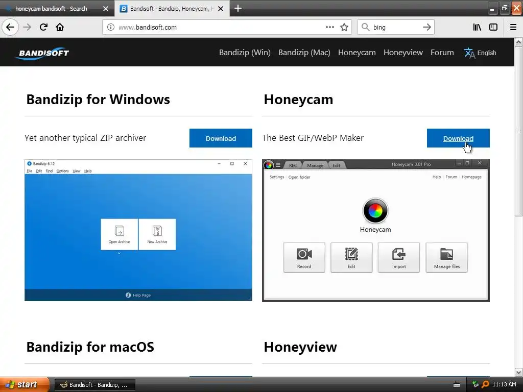Viewport: 523px width, 392px height.
Task: Go back to the previous page
Action: [x=10, y=27]
